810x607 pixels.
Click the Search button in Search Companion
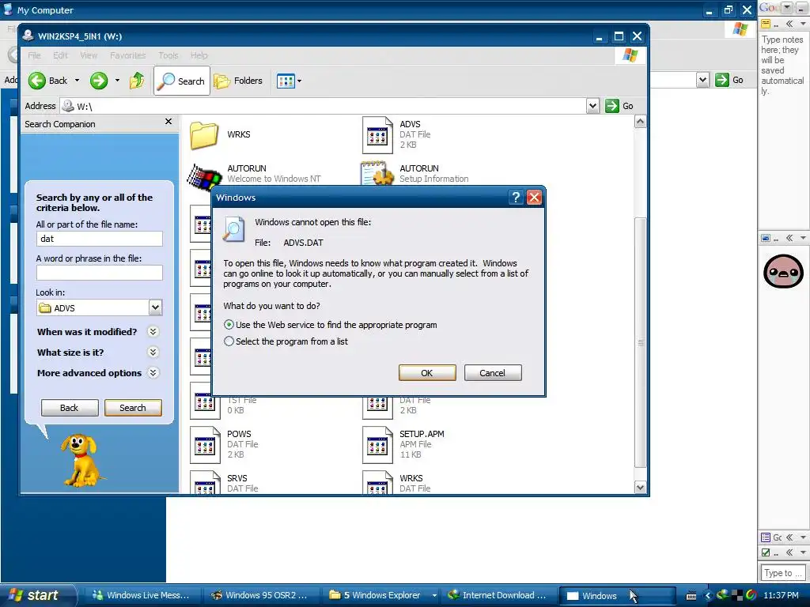point(133,408)
